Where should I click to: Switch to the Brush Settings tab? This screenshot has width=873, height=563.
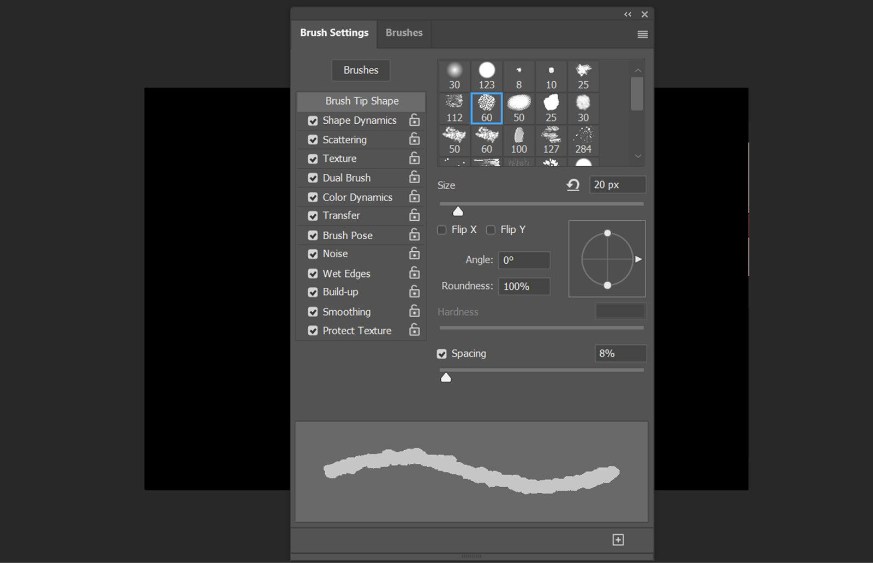coord(334,33)
